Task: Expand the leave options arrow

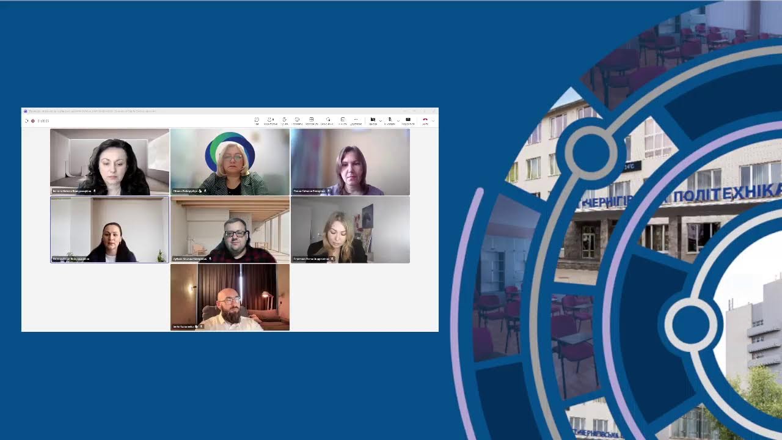Action: pos(433,120)
